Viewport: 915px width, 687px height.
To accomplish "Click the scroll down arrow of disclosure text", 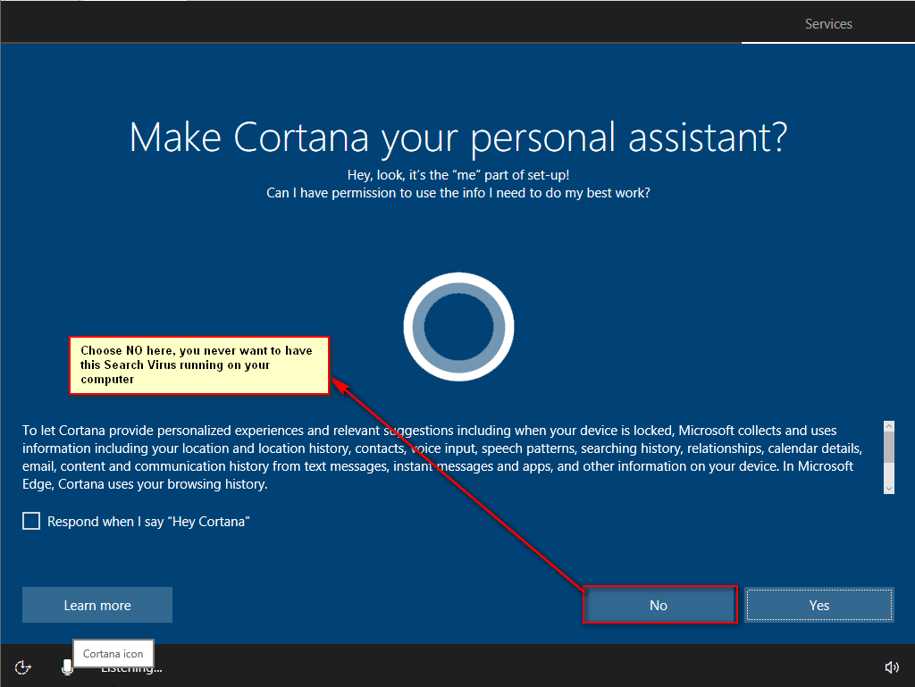I will point(889,488).
